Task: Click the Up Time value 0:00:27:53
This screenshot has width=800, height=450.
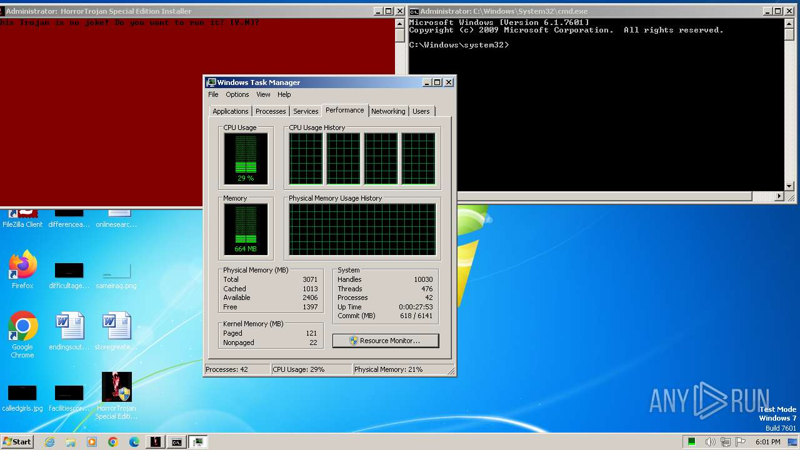Action: pyautogui.click(x=416, y=307)
